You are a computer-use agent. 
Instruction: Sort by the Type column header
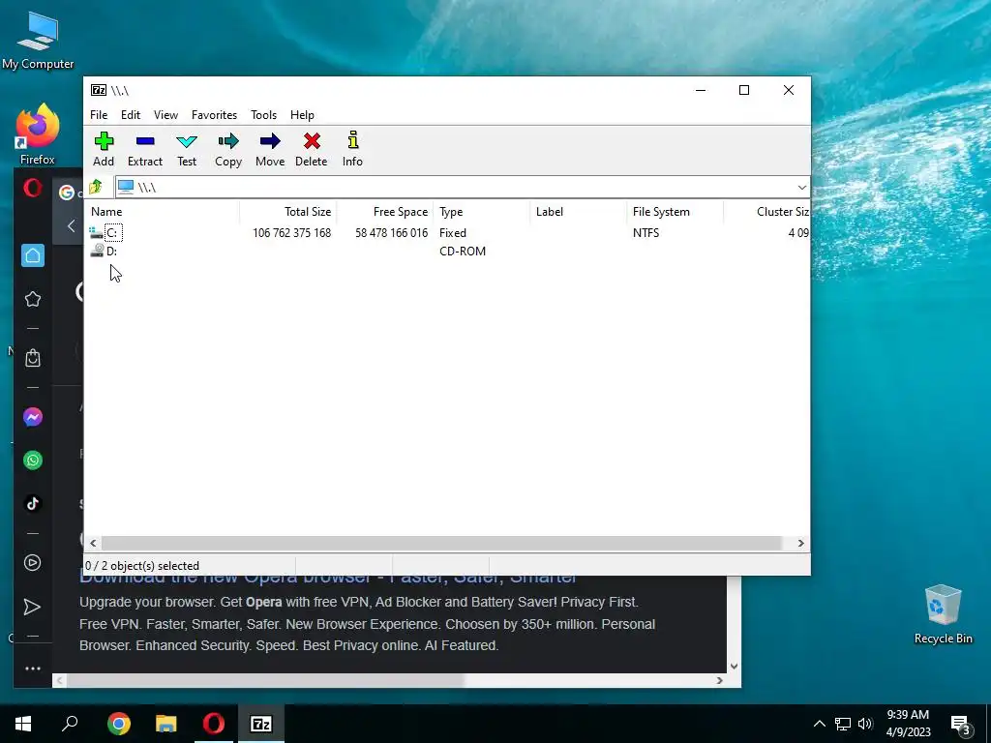pos(482,212)
